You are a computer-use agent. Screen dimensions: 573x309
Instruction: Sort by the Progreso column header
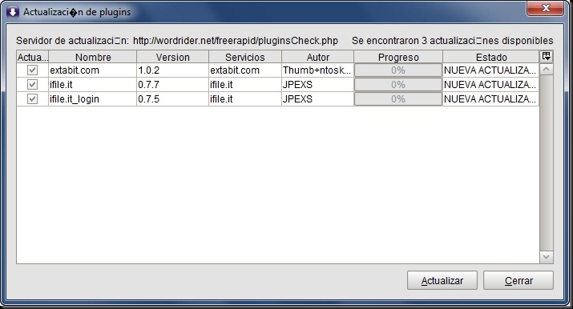pyautogui.click(x=398, y=57)
